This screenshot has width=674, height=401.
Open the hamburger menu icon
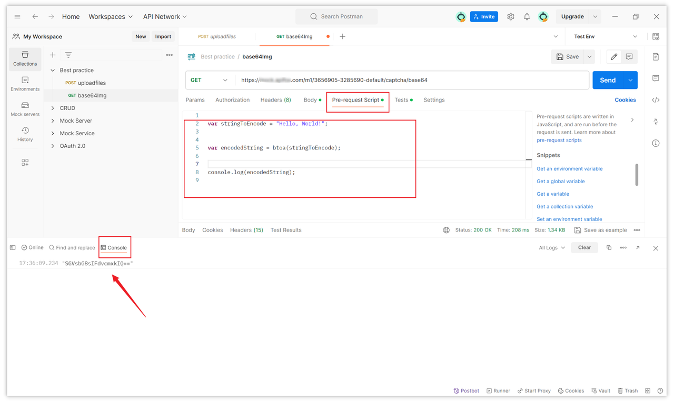pos(17,17)
